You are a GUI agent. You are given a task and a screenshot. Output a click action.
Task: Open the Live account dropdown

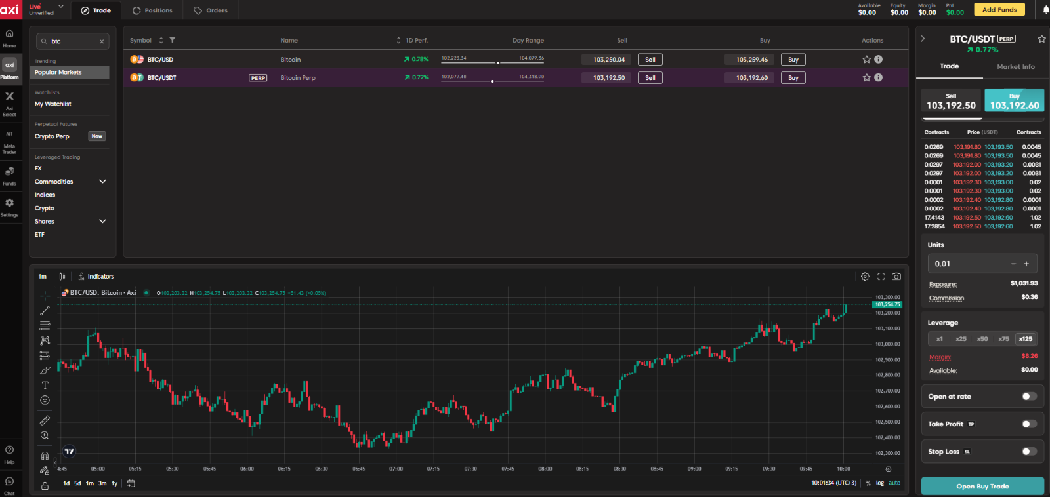pos(61,7)
